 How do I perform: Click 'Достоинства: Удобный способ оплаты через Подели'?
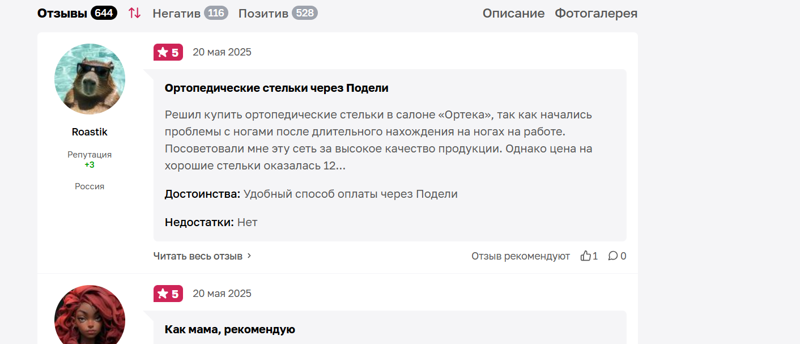pyautogui.click(x=311, y=194)
